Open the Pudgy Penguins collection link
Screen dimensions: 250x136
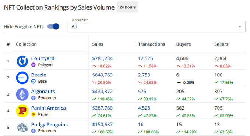[49, 125]
